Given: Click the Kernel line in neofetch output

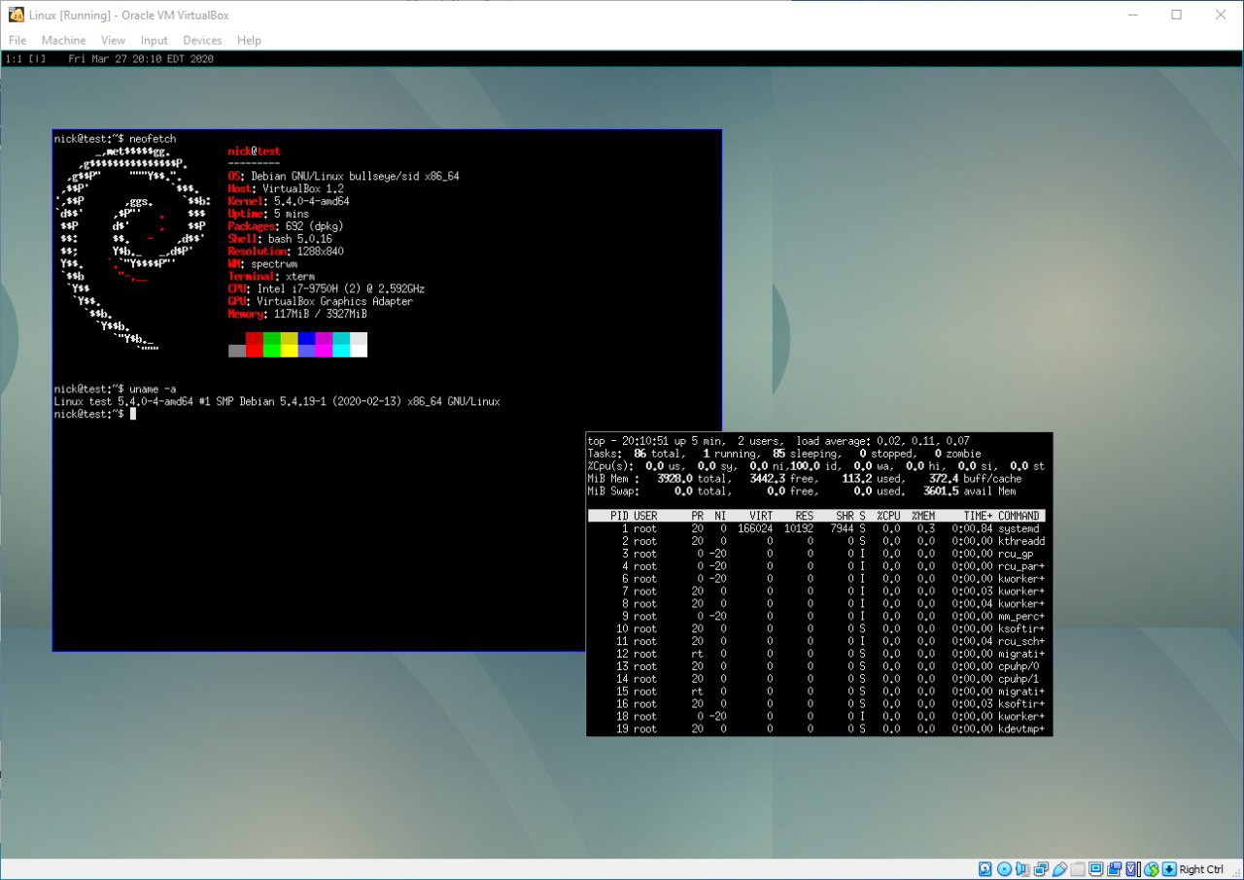Looking at the screenshot, I should [x=289, y=201].
